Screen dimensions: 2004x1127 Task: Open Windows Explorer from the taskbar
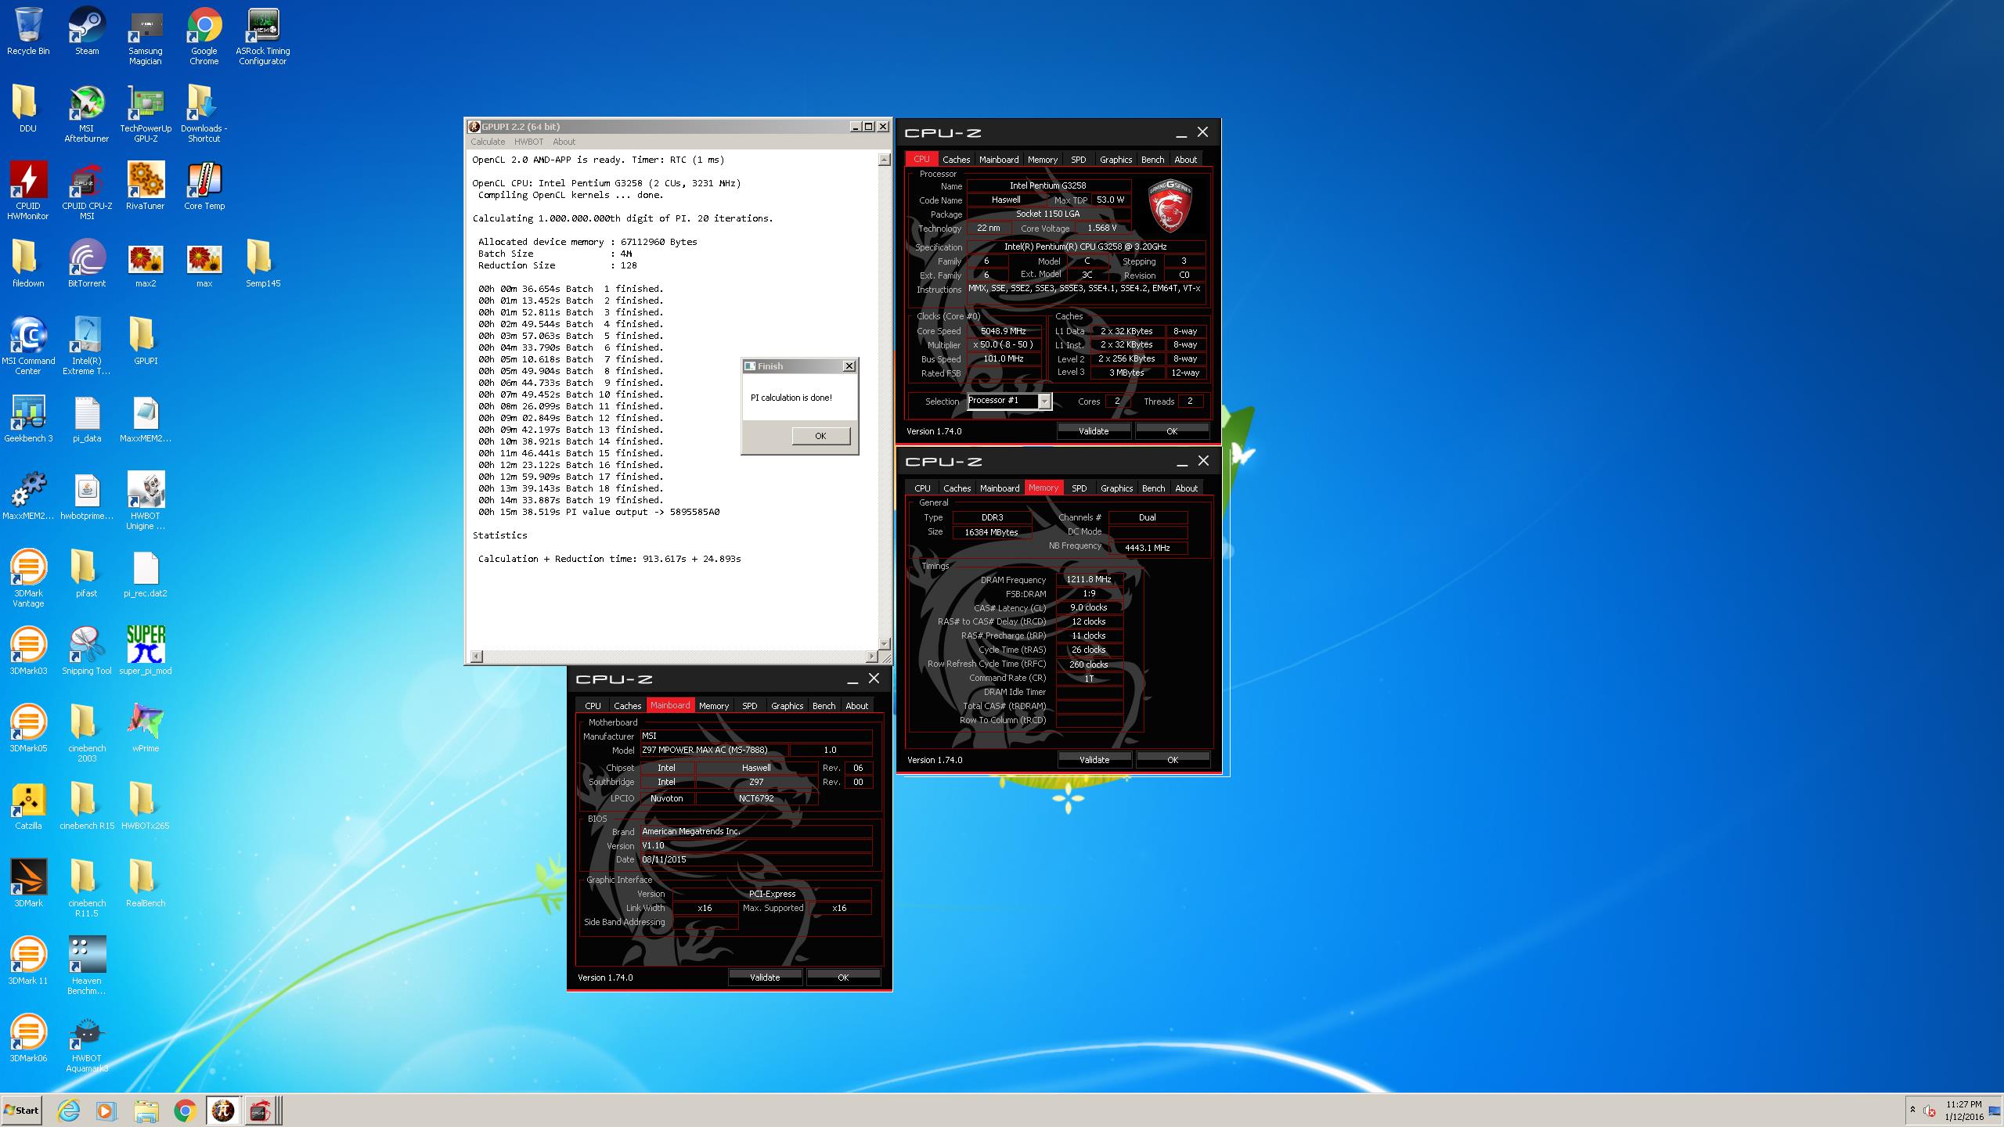point(146,1111)
